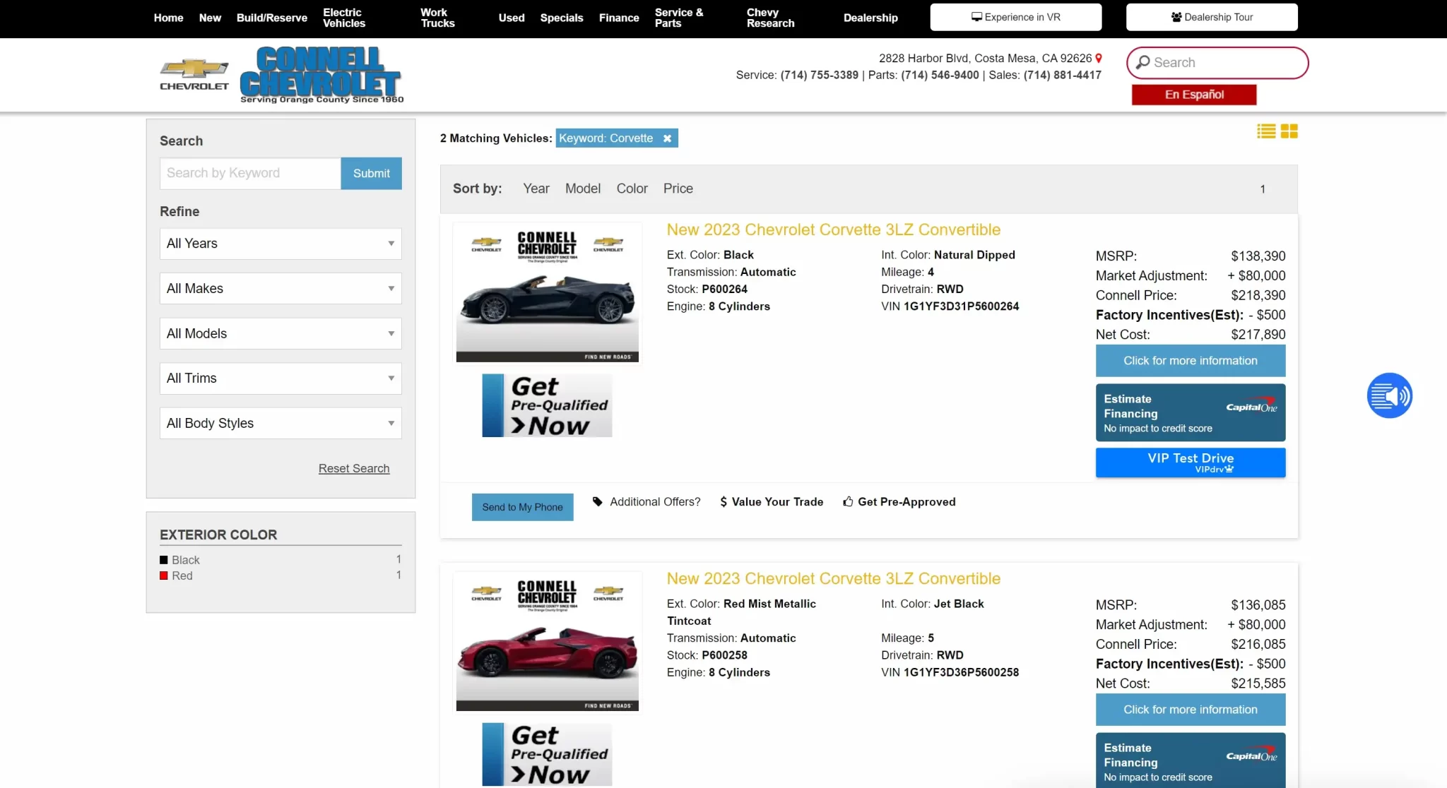Click the 2828 Harbor Blvd address
1447x788 pixels.
click(x=985, y=59)
